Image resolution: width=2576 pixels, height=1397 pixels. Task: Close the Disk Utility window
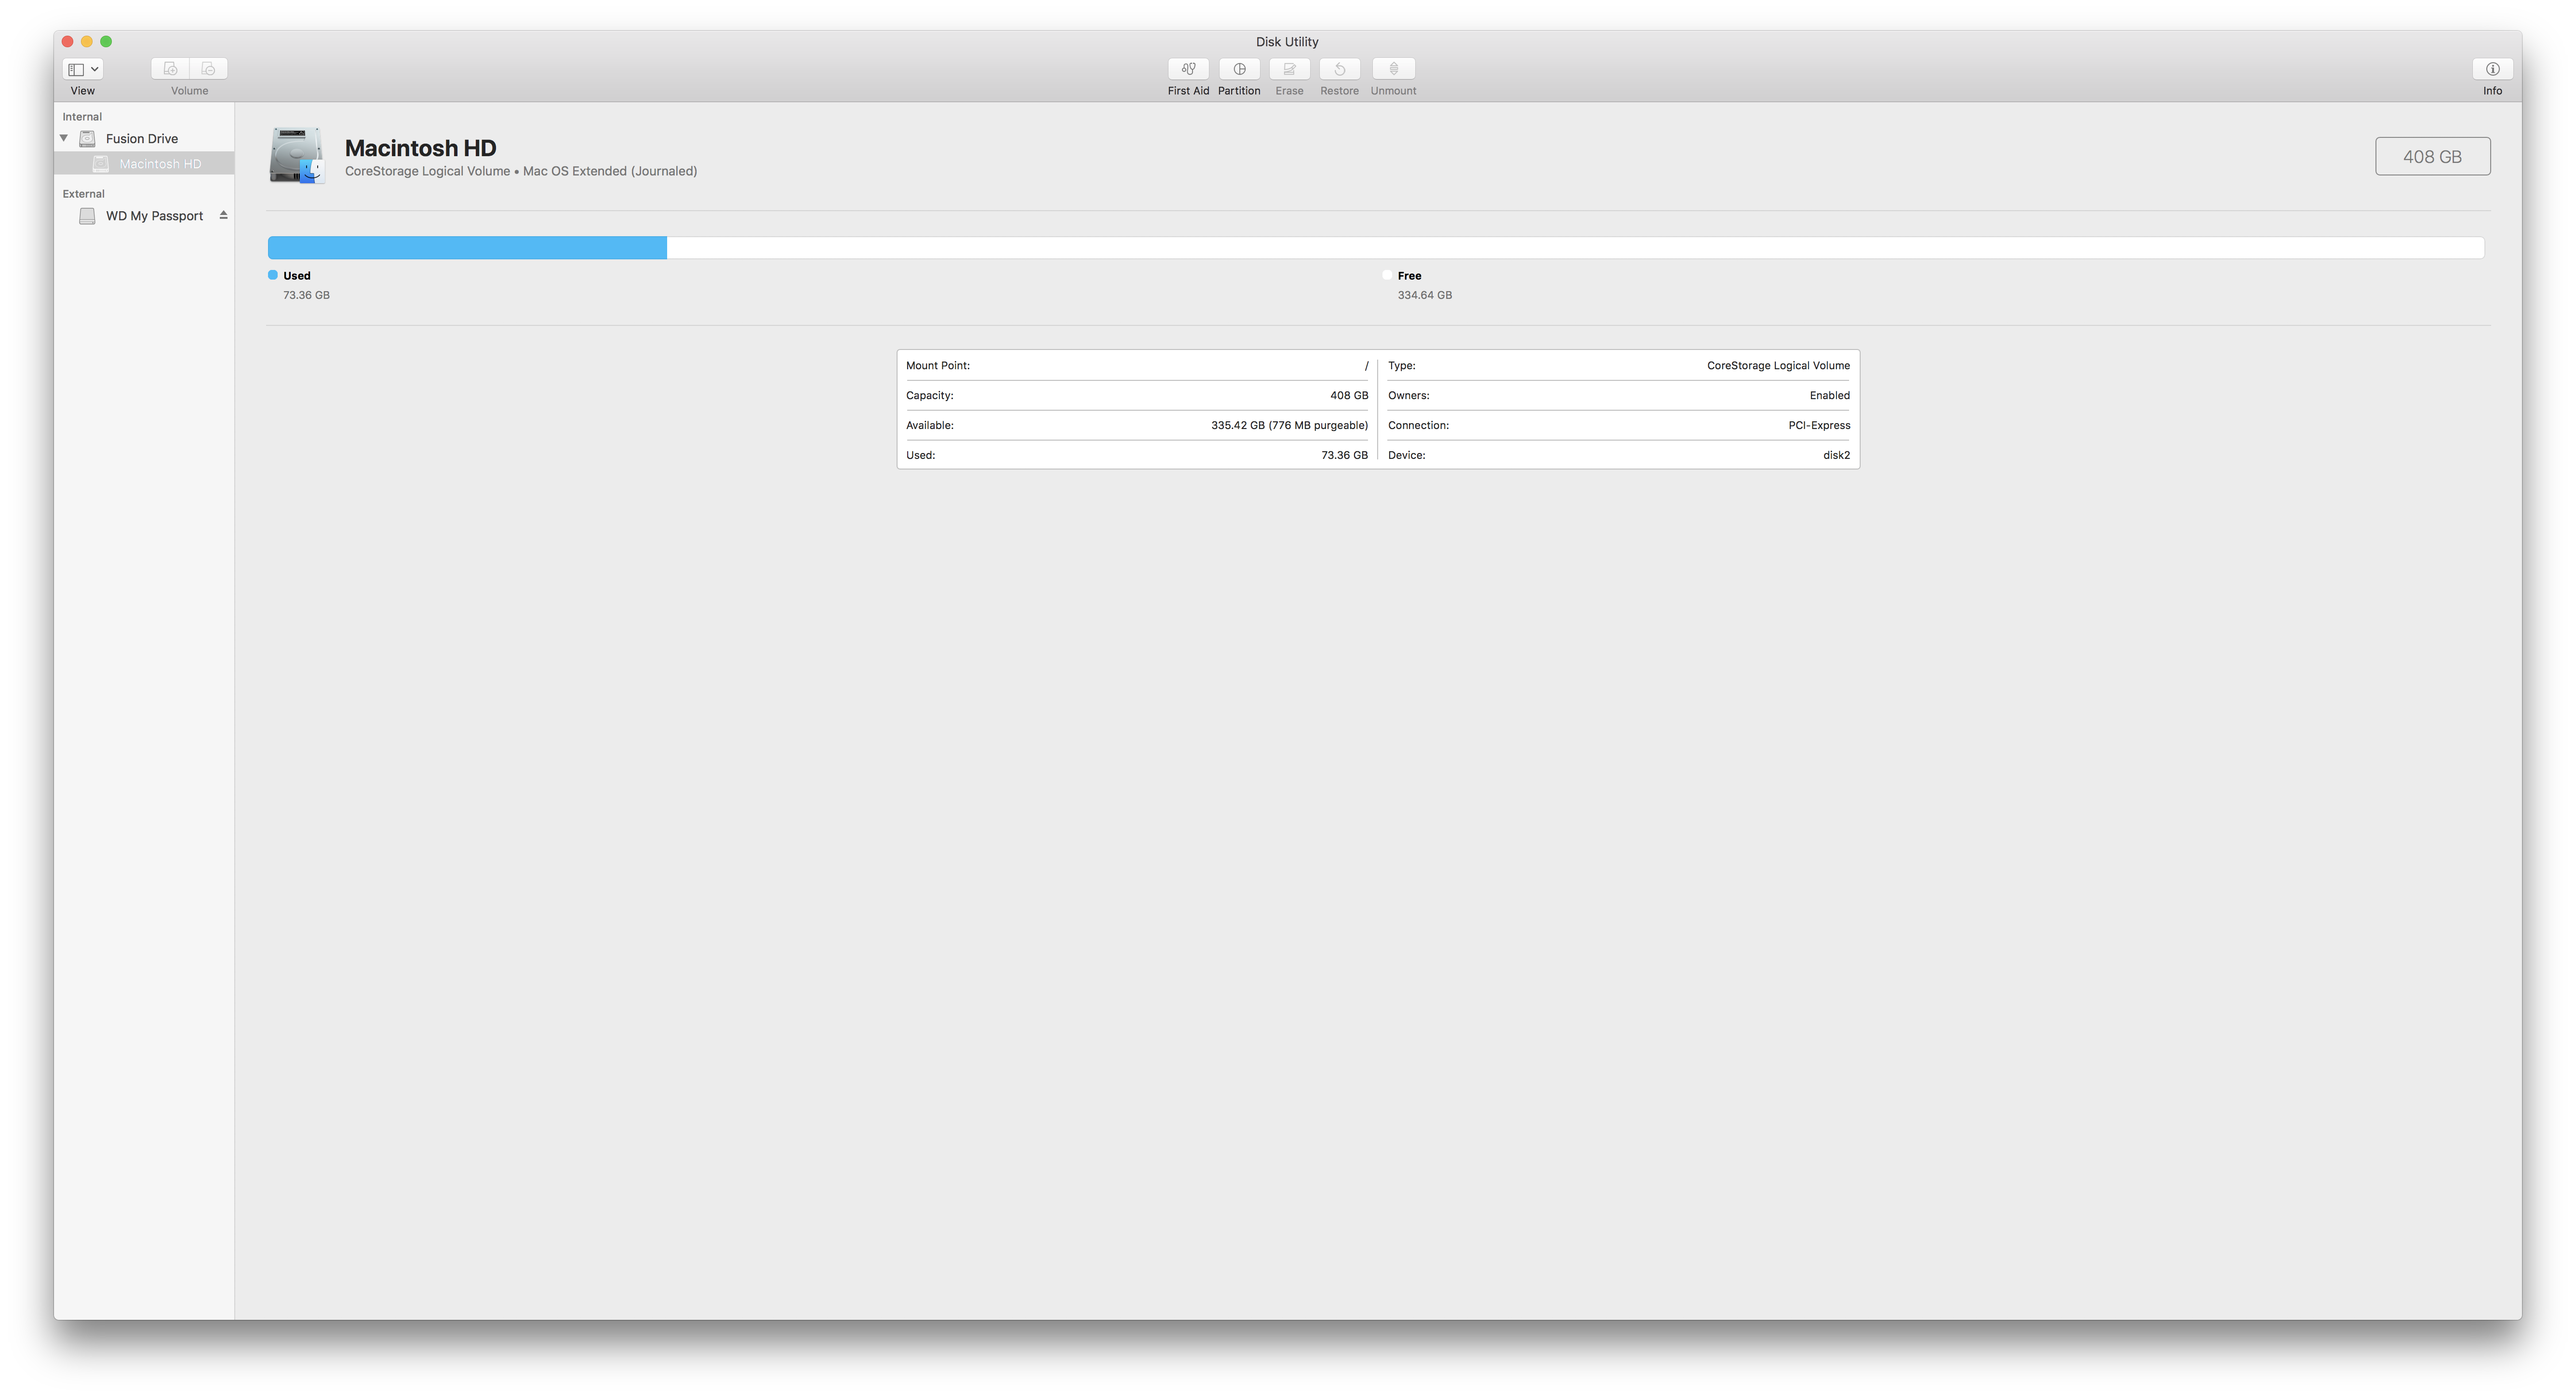[x=68, y=41]
